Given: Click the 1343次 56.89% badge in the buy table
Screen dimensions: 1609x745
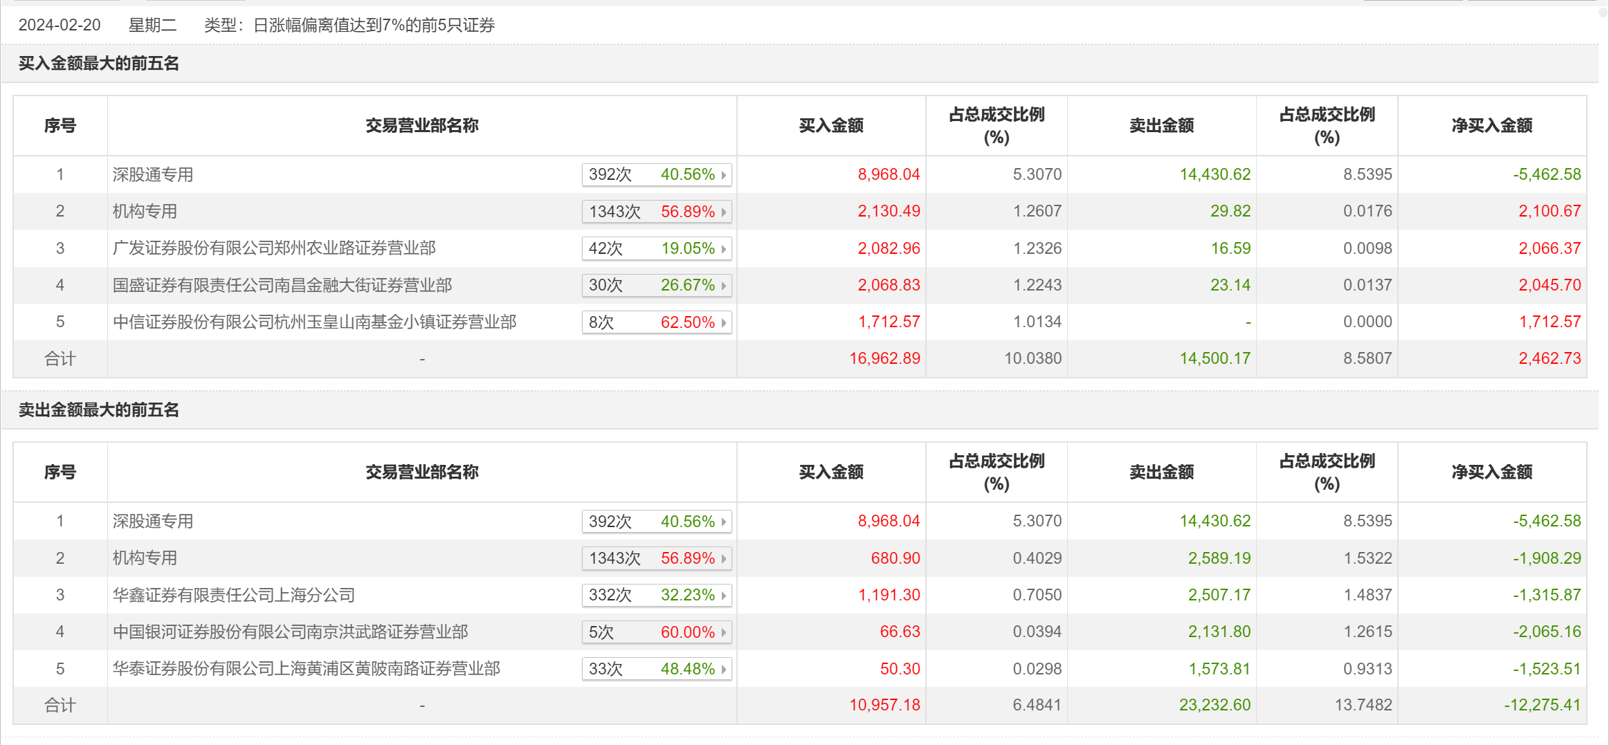Looking at the screenshot, I should (x=655, y=212).
